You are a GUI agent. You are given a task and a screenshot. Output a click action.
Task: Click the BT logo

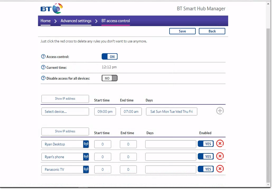point(52,8)
